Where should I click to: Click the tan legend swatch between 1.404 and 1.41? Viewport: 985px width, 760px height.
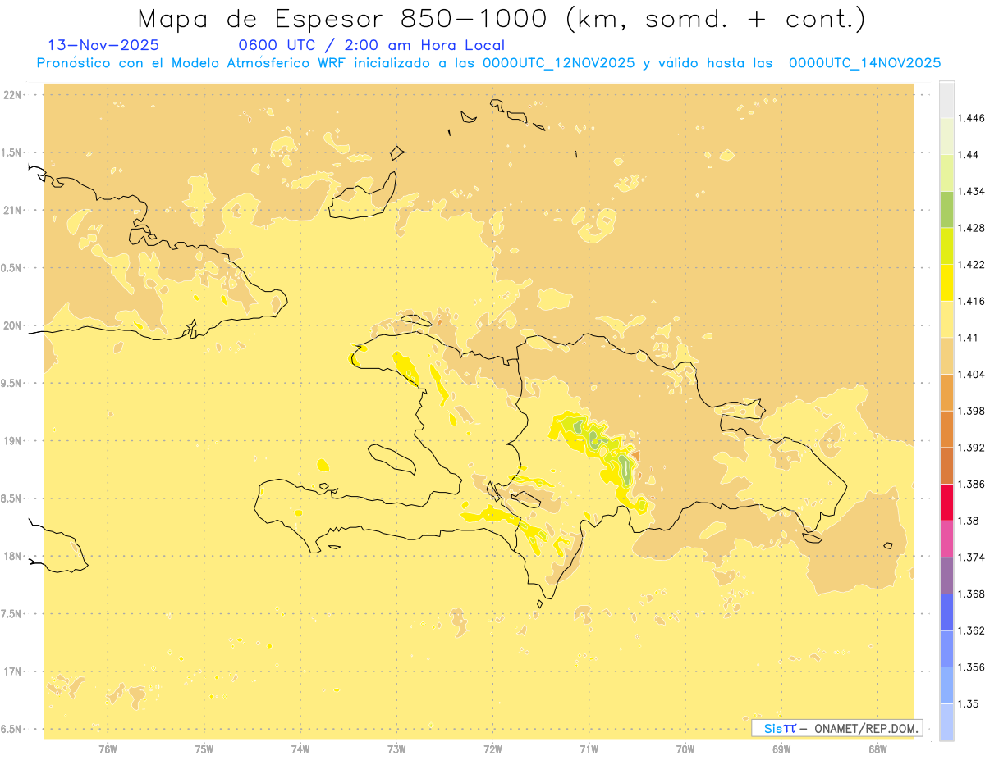(946, 356)
